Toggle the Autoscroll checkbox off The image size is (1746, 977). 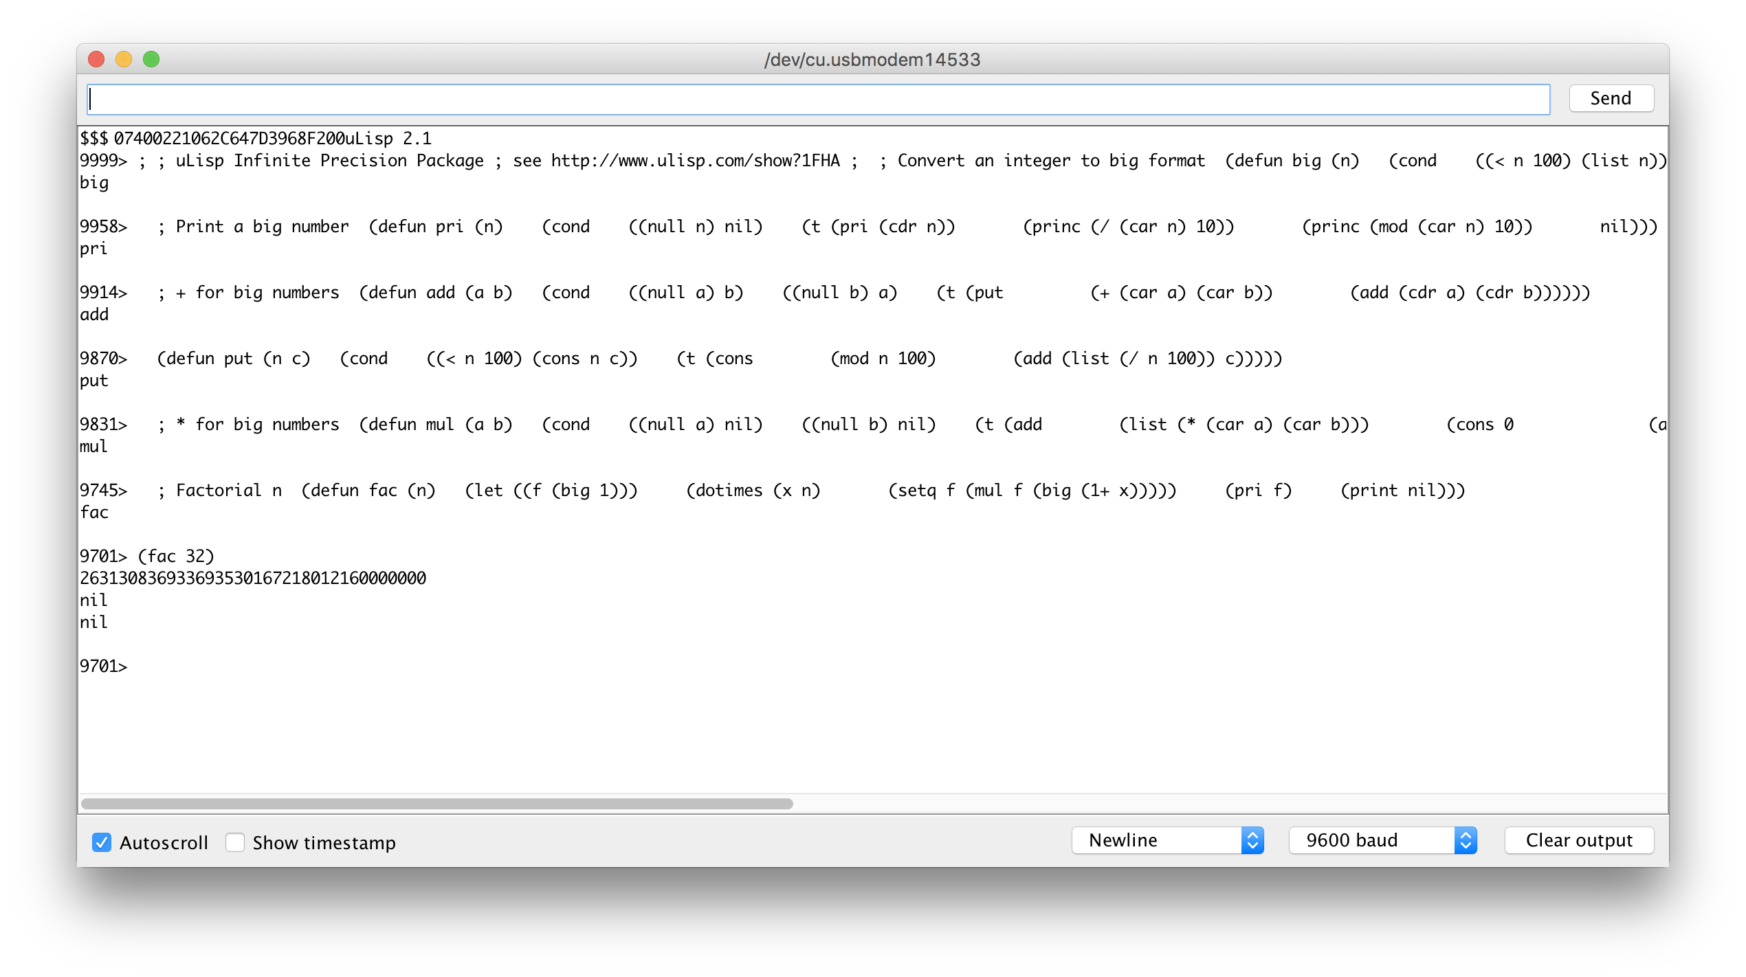click(x=102, y=842)
